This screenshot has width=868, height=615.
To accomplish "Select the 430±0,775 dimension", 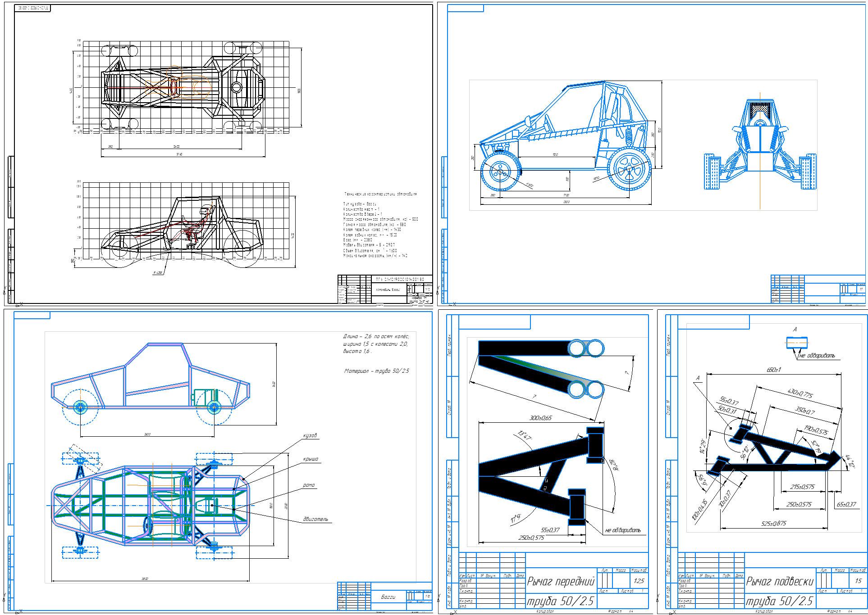I will [x=800, y=393].
